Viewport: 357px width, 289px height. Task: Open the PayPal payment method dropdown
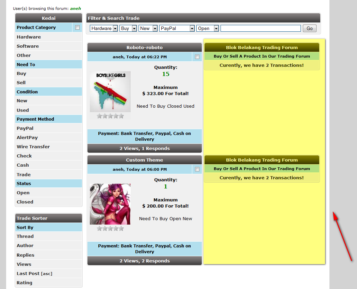[x=177, y=29]
